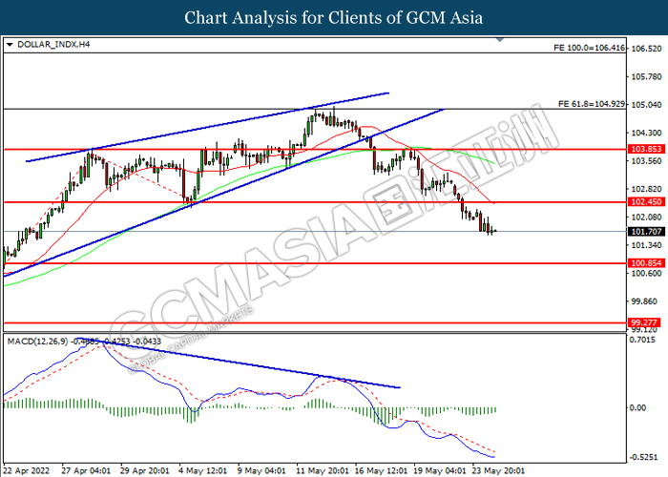Click the DOLLAR_INDX,H4 chart title
The height and width of the screenshot is (477, 668).
point(53,44)
